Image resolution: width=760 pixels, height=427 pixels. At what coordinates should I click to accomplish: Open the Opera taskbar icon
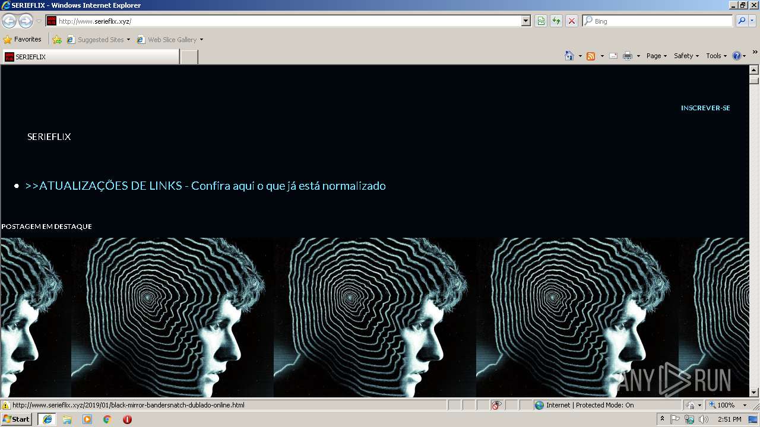(127, 419)
